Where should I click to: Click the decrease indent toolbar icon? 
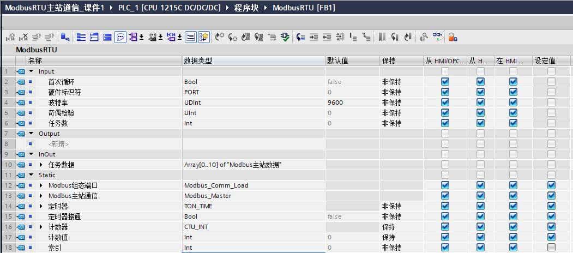[327, 37]
